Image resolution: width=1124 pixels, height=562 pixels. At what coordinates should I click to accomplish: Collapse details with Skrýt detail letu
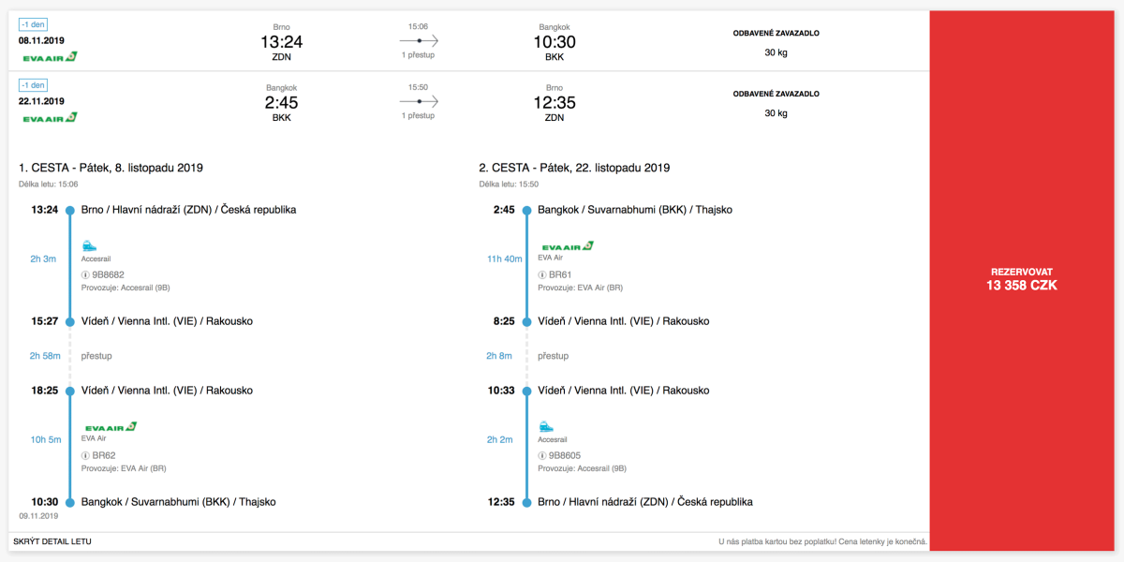point(52,541)
